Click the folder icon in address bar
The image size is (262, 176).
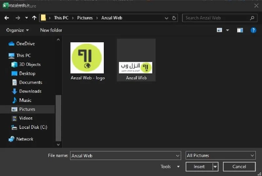(x=43, y=18)
